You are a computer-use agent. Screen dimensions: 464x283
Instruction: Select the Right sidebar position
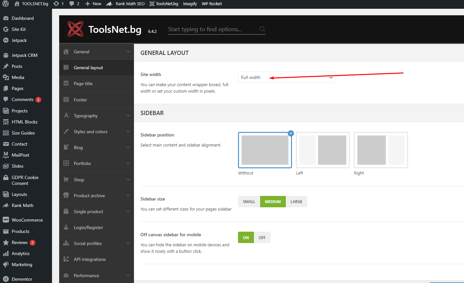pyautogui.click(x=381, y=150)
